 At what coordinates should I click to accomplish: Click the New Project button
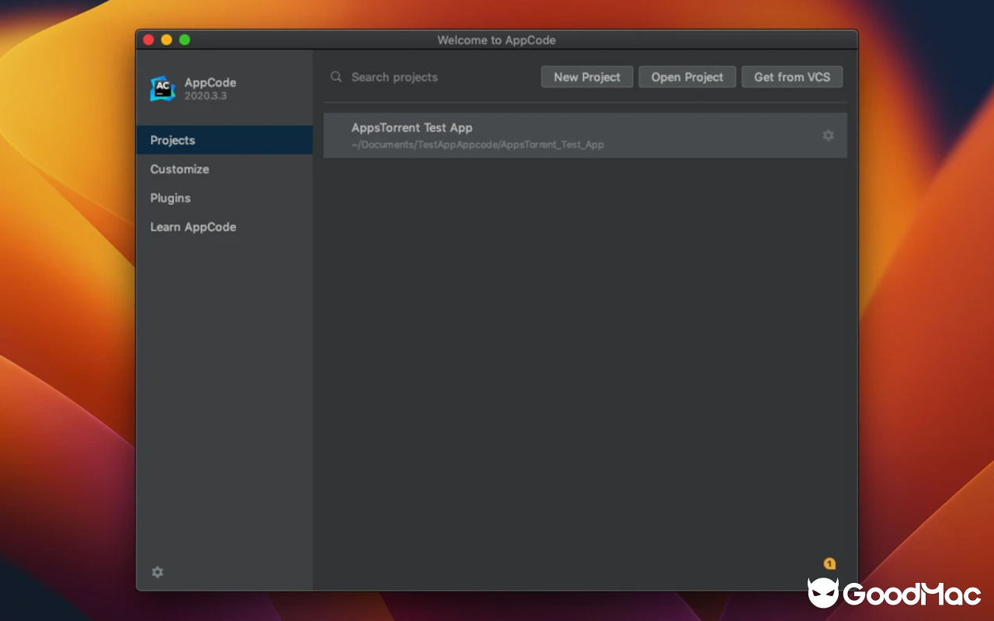(586, 77)
